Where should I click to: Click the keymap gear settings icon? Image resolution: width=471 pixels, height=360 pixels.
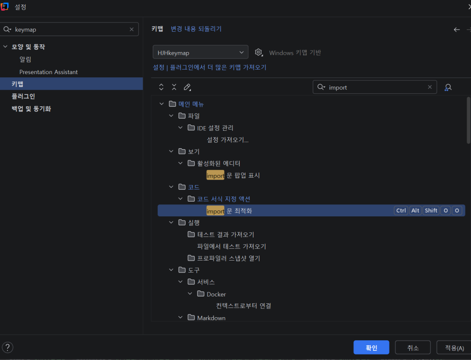[x=258, y=52]
